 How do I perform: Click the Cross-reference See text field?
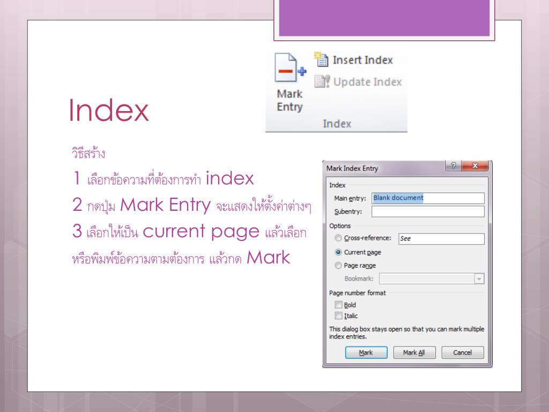coord(442,239)
